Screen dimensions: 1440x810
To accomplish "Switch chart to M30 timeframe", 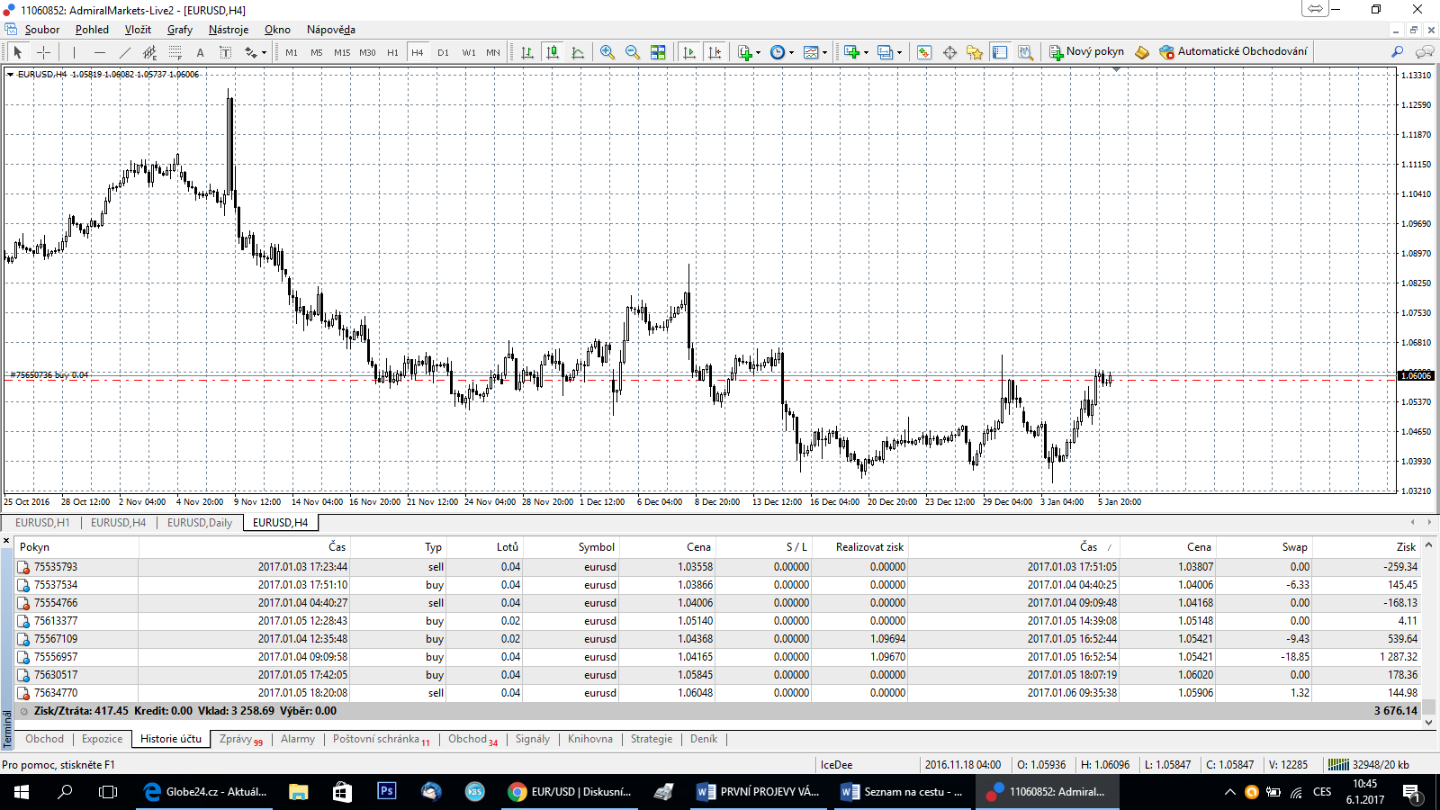I will click(367, 52).
